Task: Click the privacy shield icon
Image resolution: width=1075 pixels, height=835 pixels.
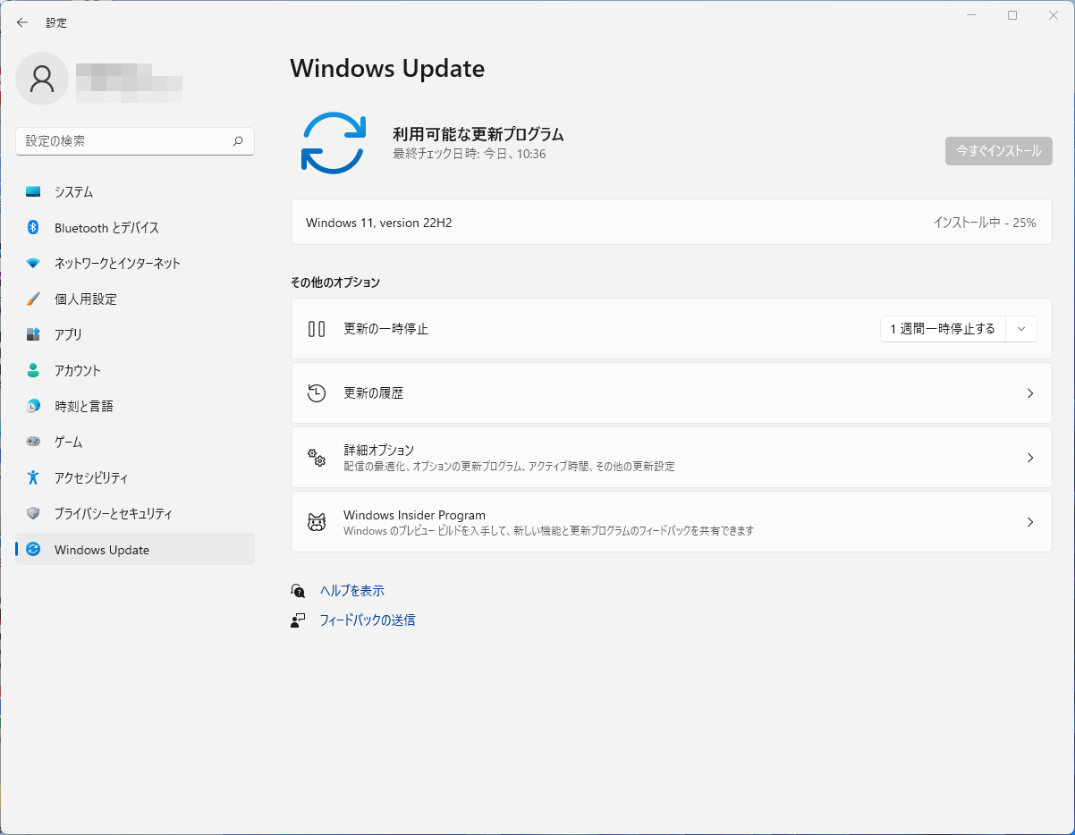Action: [x=33, y=513]
